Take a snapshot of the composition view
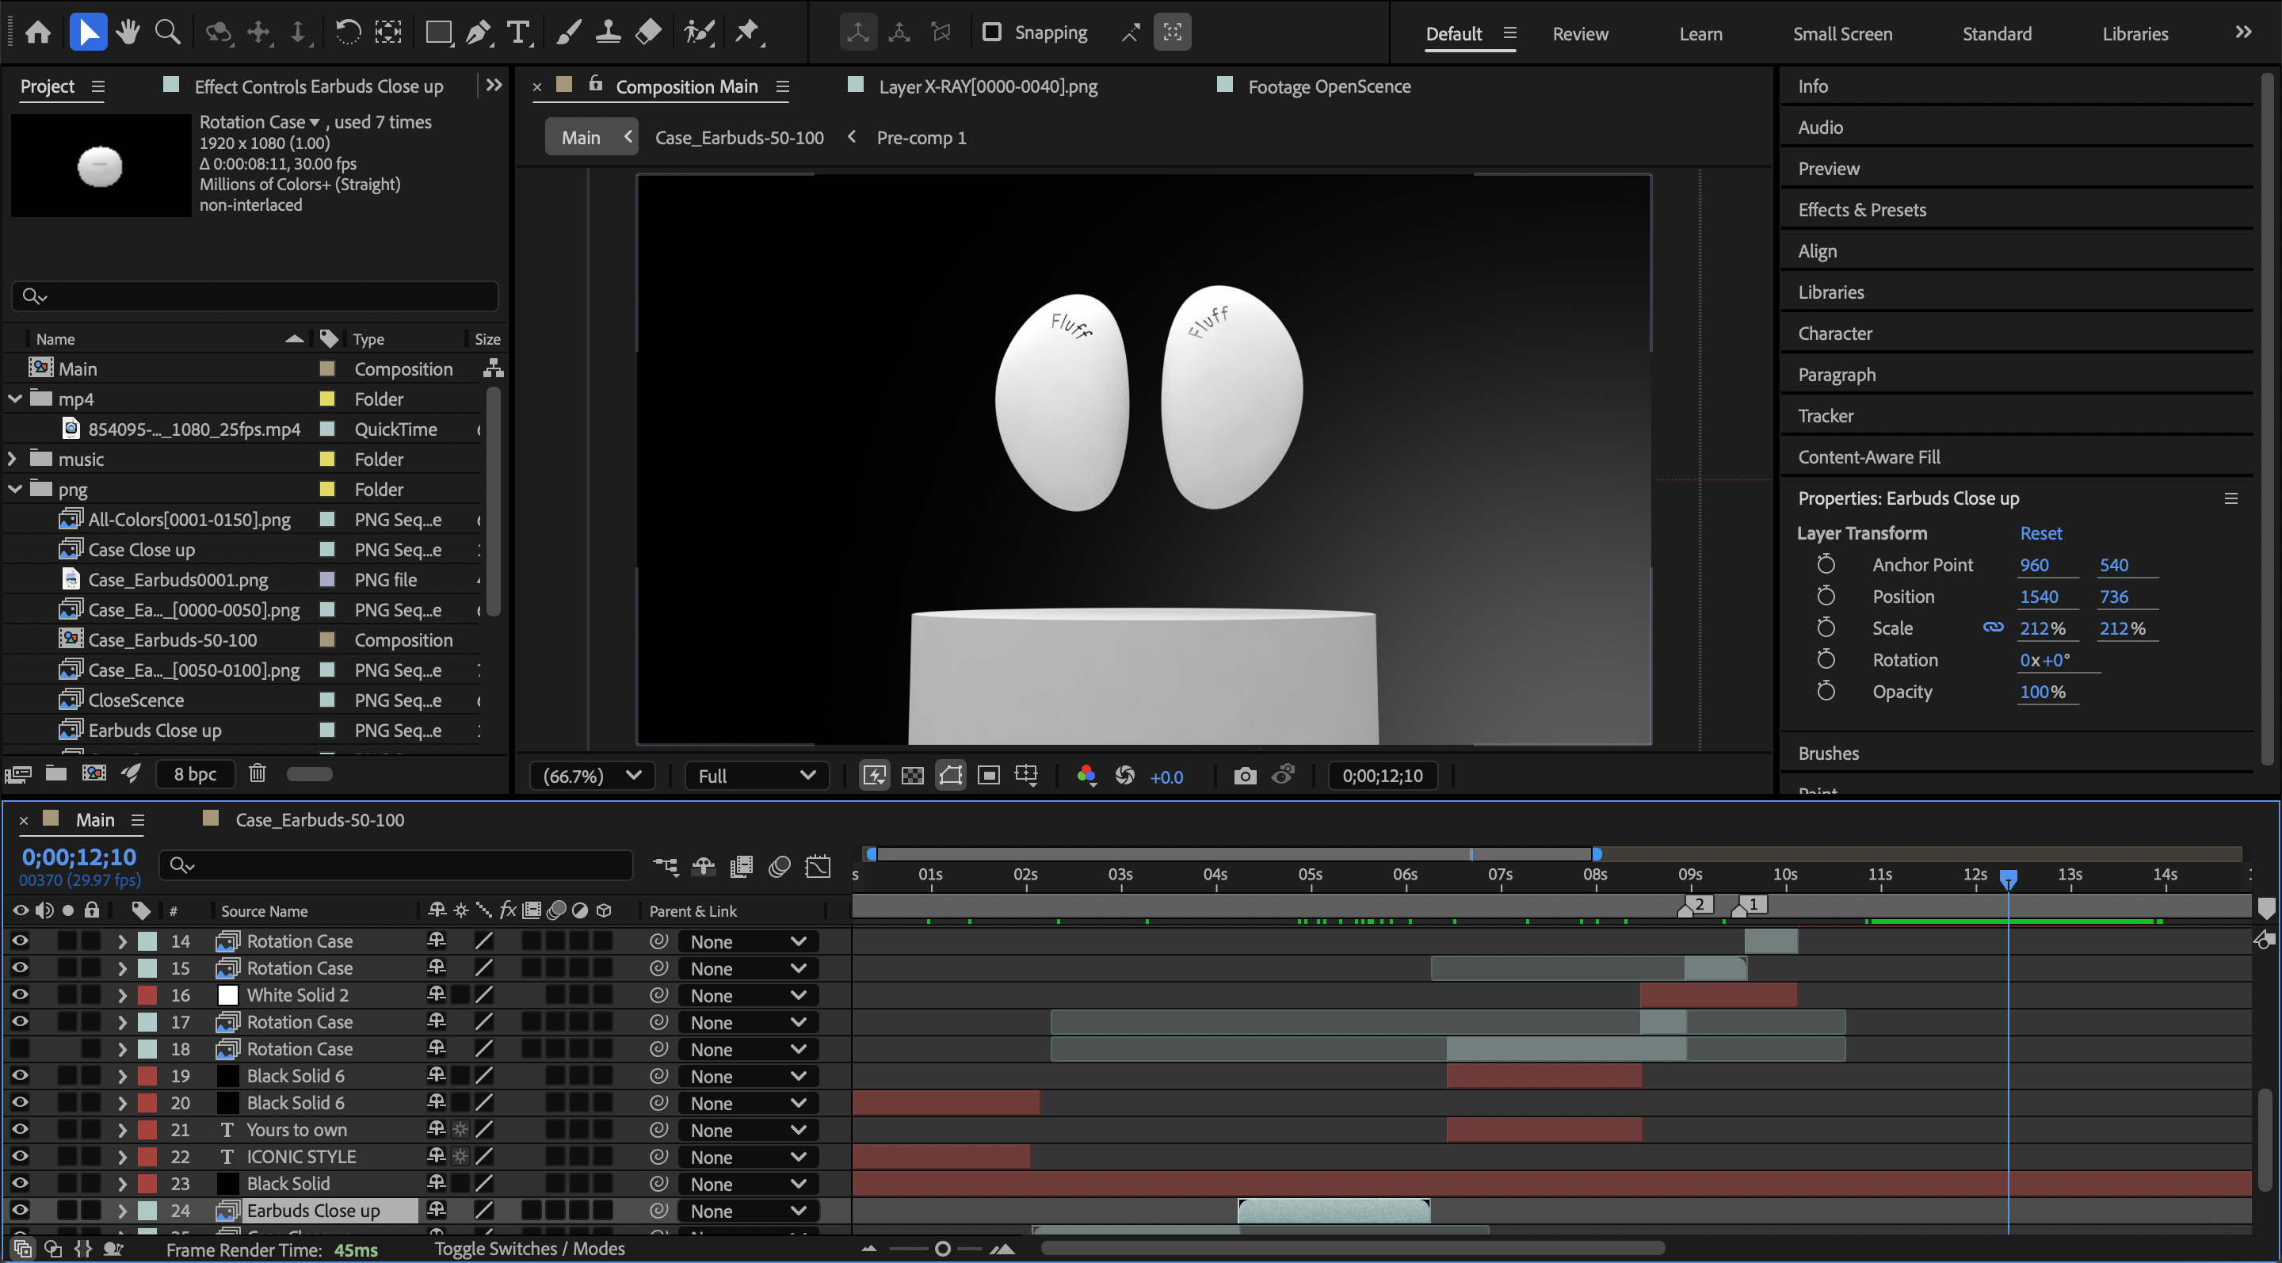This screenshot has height=1263, width=2282. click(1244, 775)
